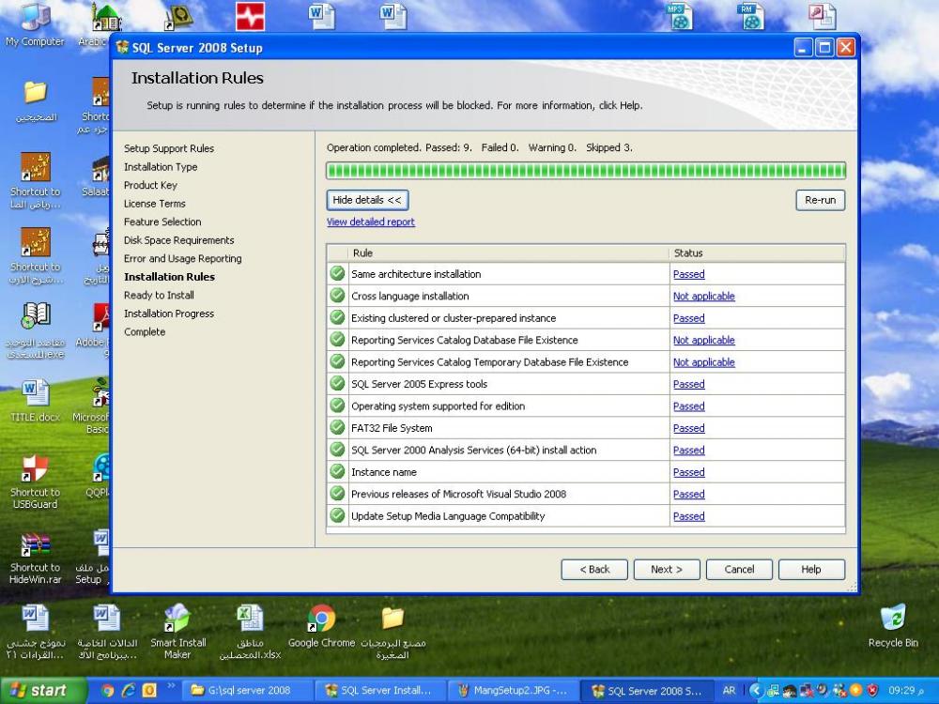Open Recycle Bin desktop icon

(x=893, y=626)
